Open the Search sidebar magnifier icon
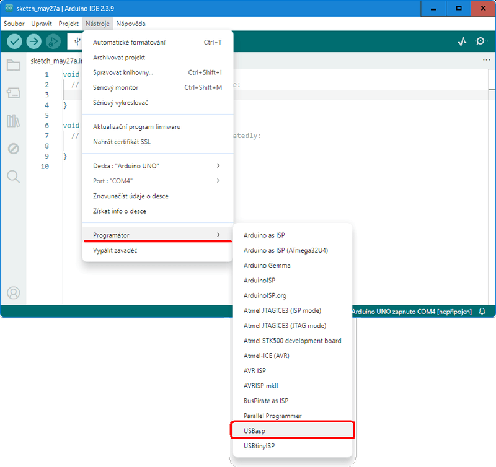 point(14,177)
